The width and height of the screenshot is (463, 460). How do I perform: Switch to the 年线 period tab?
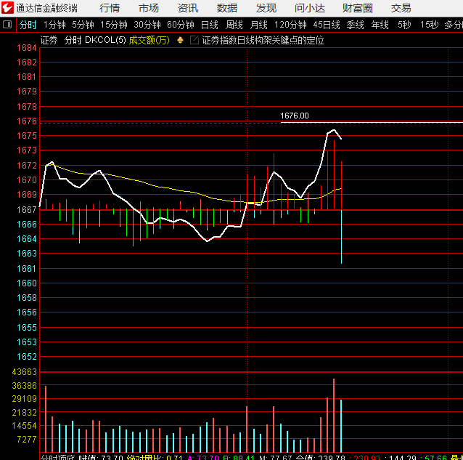(380, 25)
